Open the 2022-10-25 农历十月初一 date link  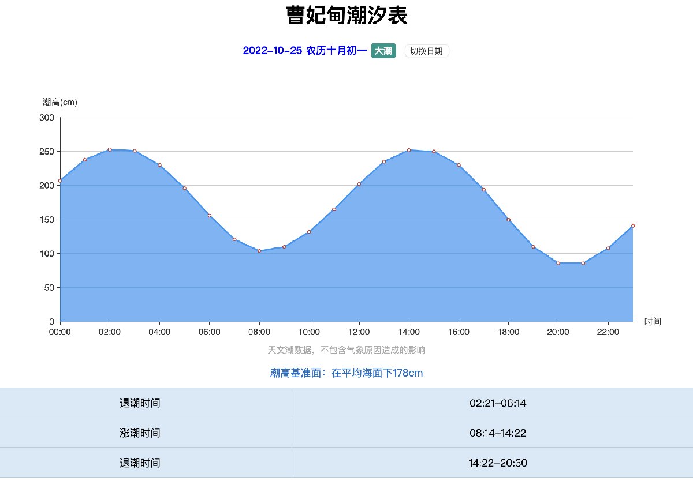[x=304, y=51]
